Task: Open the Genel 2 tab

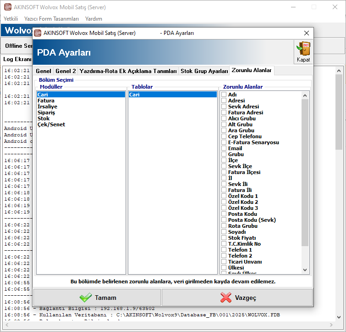Action: coord(66,71)
